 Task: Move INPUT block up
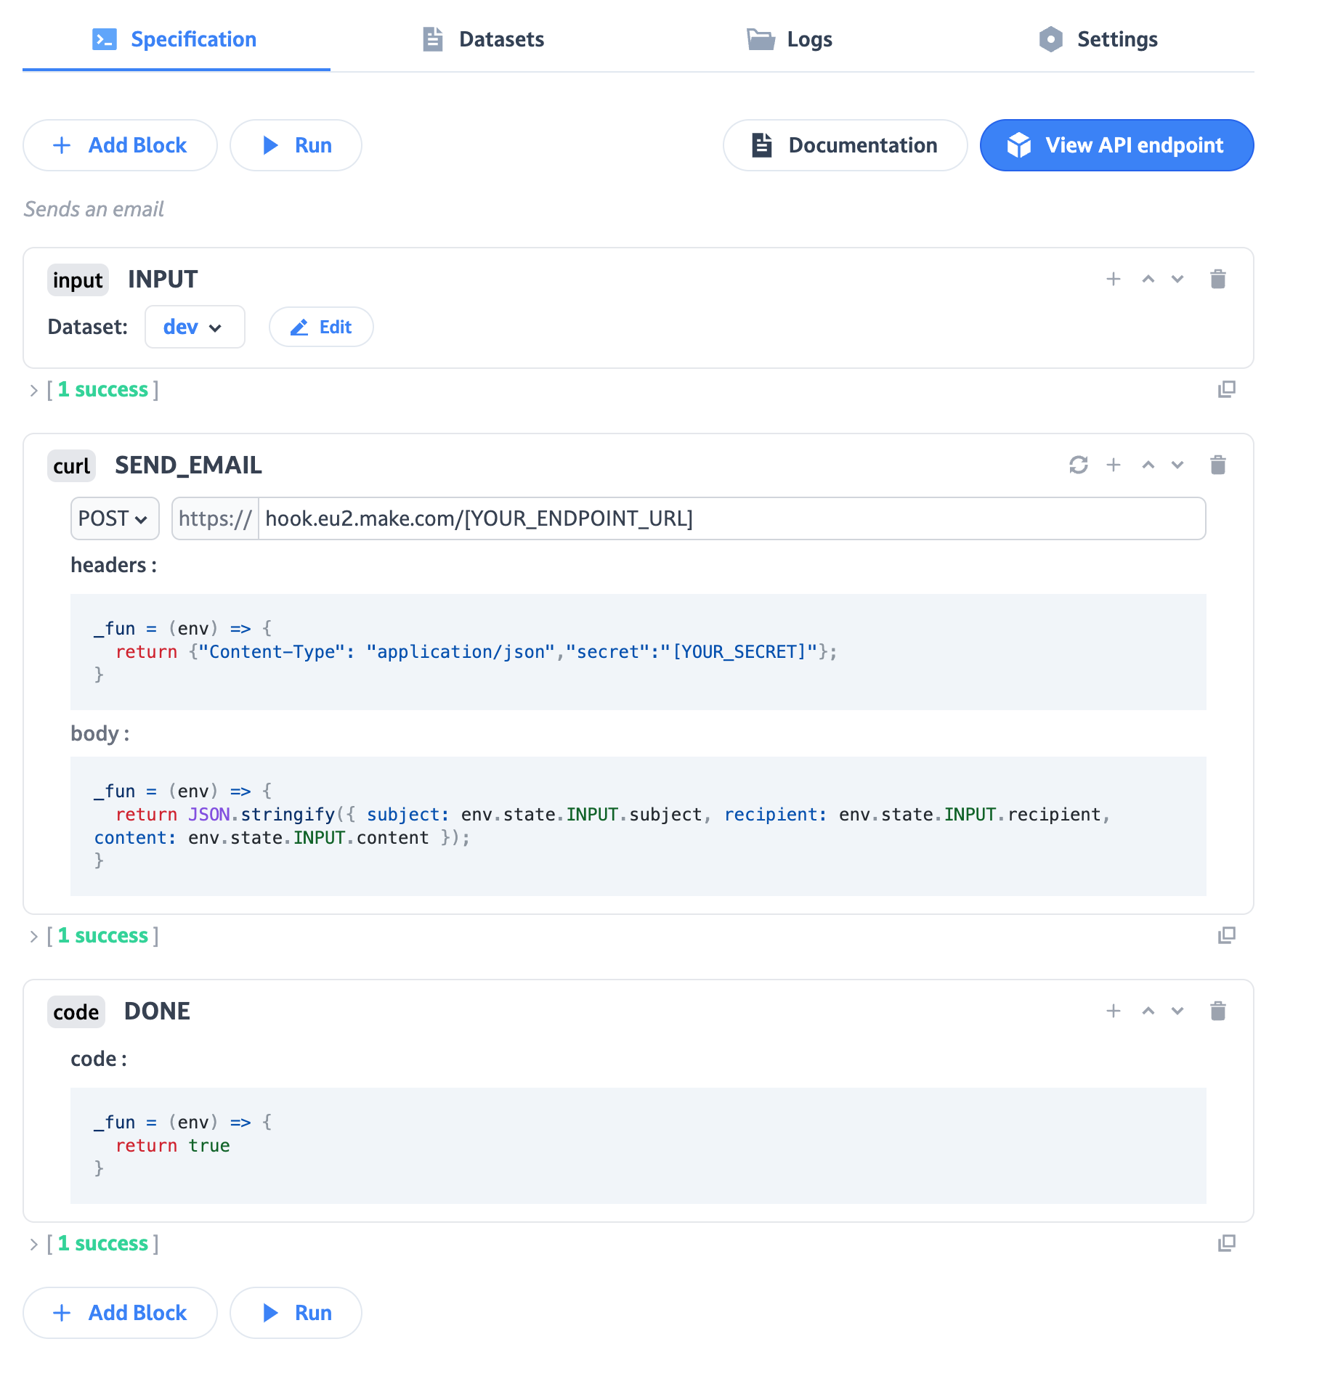(1148, 279)
